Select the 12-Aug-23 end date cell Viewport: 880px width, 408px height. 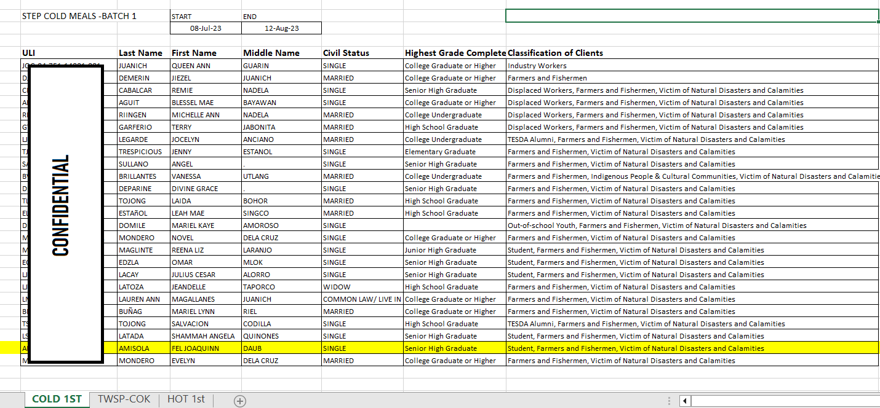point(281,28)
